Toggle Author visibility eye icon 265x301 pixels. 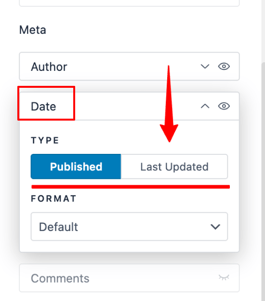coord(224,67)
